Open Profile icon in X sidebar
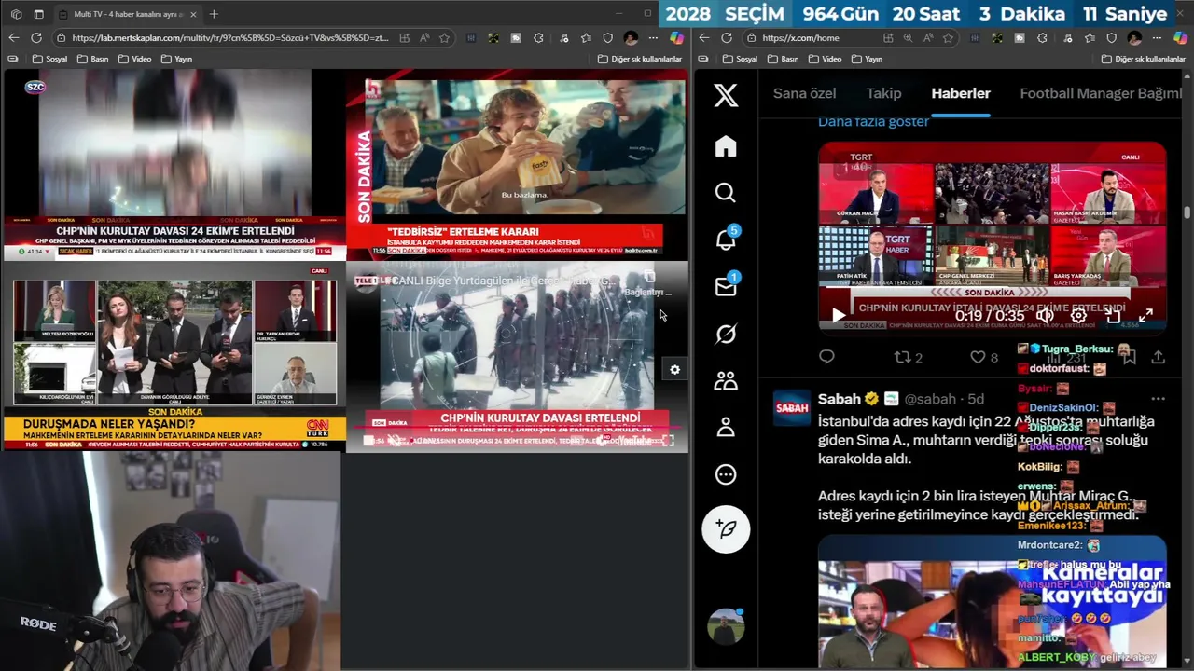This screenshot has height=671, width=1194. pos(726,428)
